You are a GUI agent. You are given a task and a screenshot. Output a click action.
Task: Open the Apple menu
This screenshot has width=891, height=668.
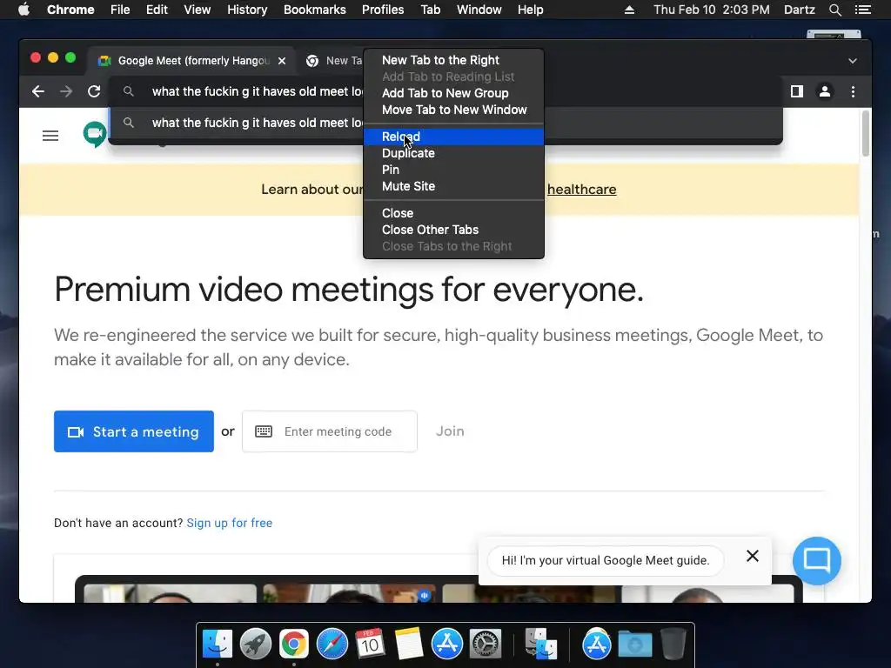coord(23,10)
